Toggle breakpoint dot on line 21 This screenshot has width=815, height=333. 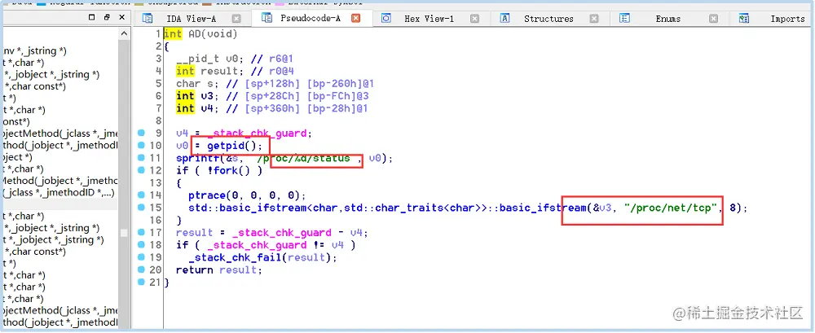pos(141,282)
